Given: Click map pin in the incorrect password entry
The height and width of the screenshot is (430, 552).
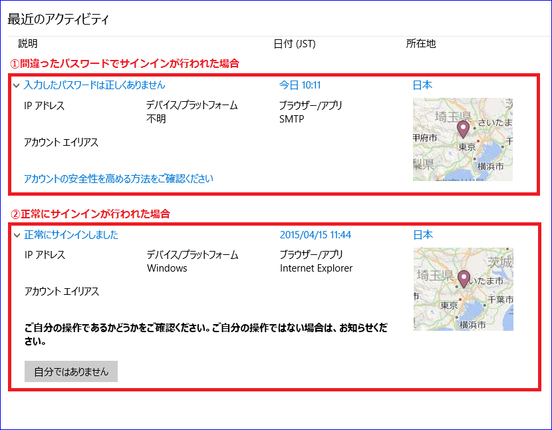Looking at the screenshot, I should (463, 129).
